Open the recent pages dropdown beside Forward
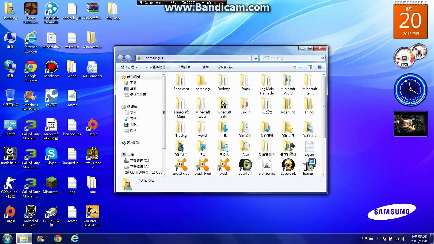 [133, 58]
